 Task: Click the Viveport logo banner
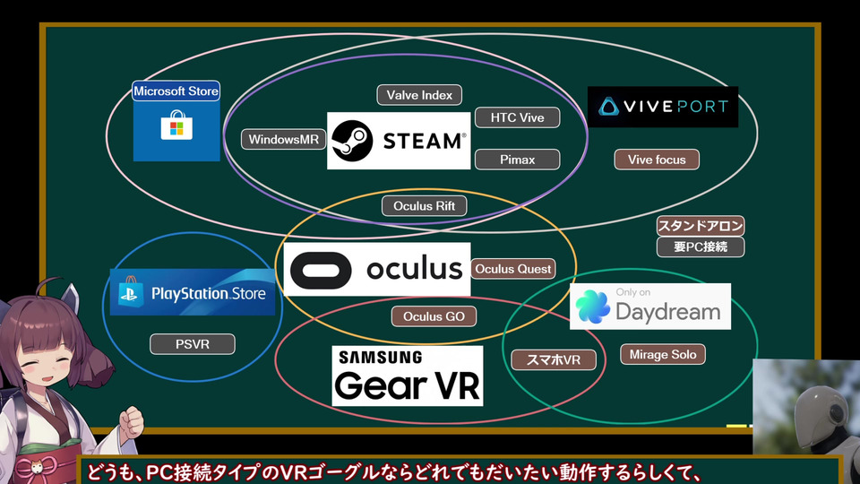[663, 107]
